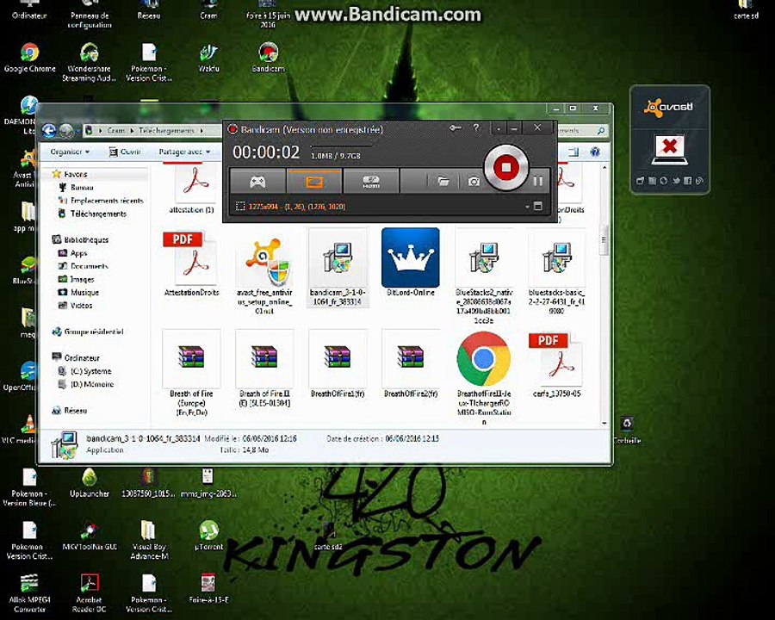
Task: Open the Visual Boy Advance-M folder
Action: (149, 540)
